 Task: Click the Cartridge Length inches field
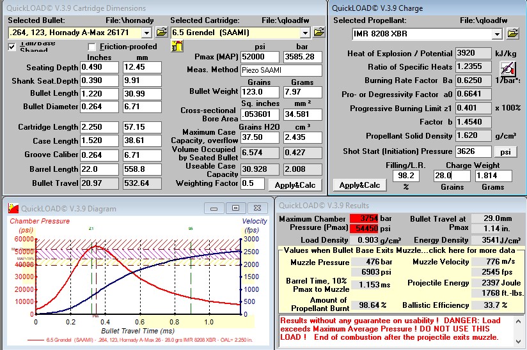[x=100, y=127]
